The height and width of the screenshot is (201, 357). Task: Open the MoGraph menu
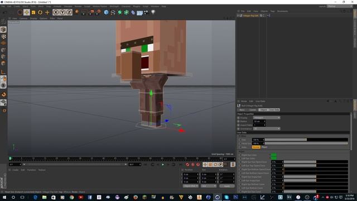[114, 6]
